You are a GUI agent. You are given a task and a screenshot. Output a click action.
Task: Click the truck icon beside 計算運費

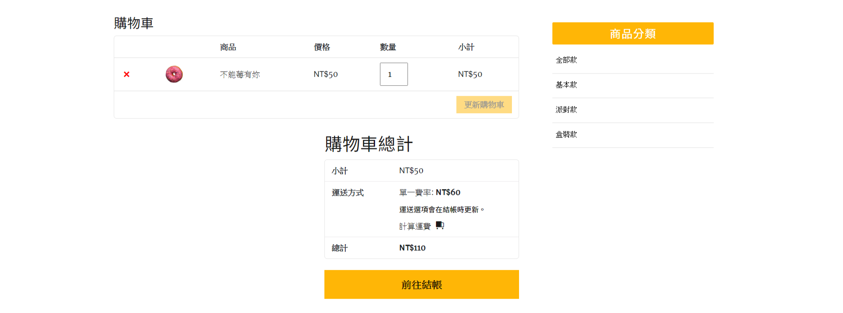[440, 226]
